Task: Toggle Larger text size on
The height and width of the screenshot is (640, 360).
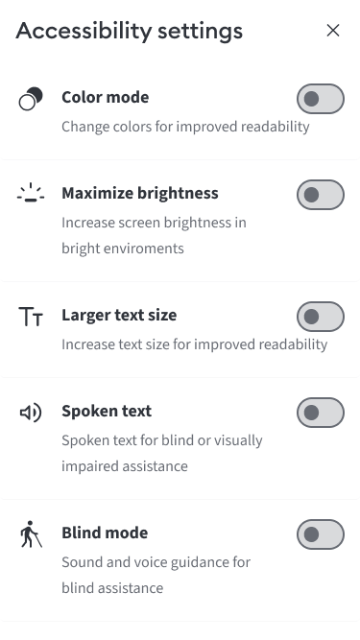Action: 321,317
